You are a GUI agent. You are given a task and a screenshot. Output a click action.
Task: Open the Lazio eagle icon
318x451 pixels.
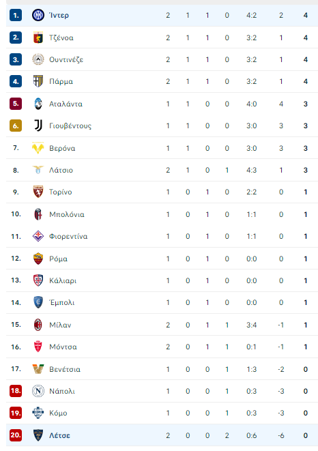38,170
